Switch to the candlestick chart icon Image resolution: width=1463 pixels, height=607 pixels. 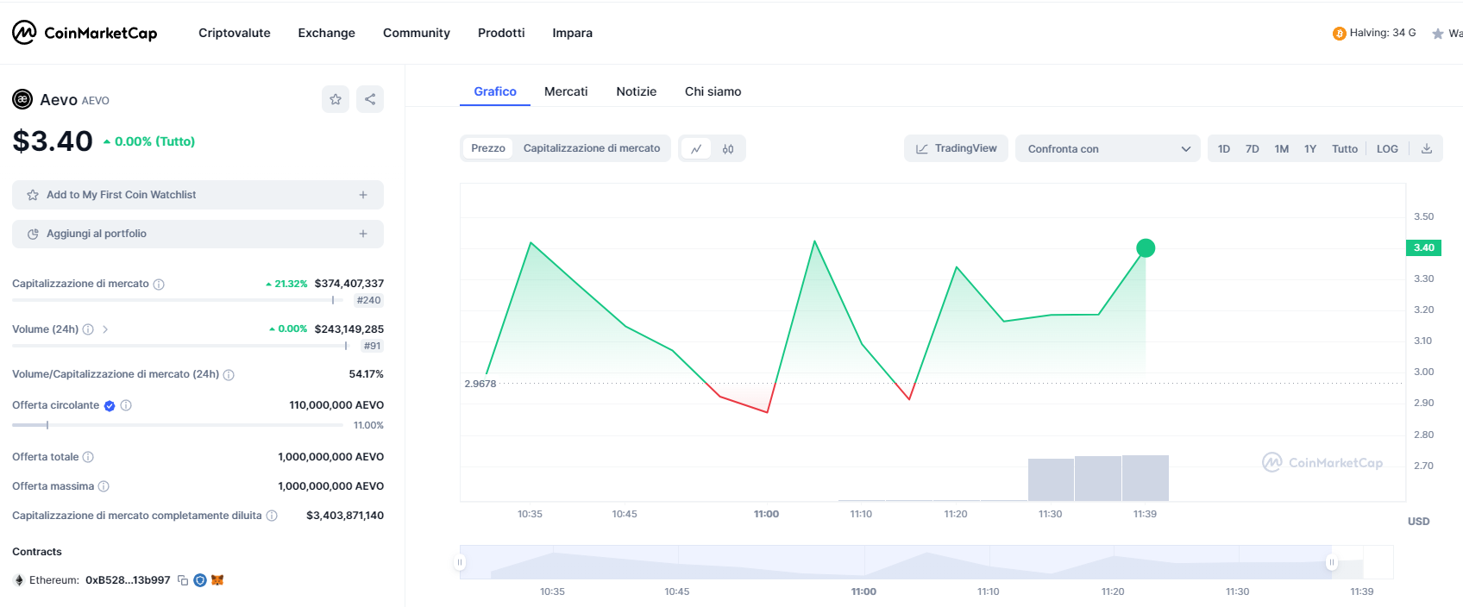click(728, 149)
